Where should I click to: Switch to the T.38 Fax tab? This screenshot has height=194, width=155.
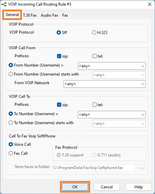pos(30,15)
